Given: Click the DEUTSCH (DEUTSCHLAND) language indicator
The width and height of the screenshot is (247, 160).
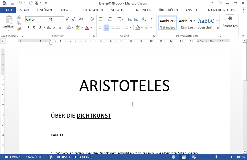Looking at the screenshot, I should click(75, 157).
